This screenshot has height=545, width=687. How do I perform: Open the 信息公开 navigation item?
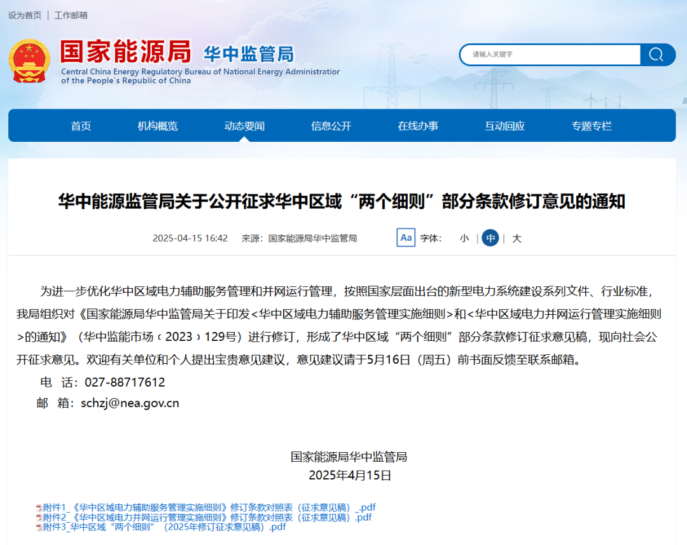pos(331,126)
